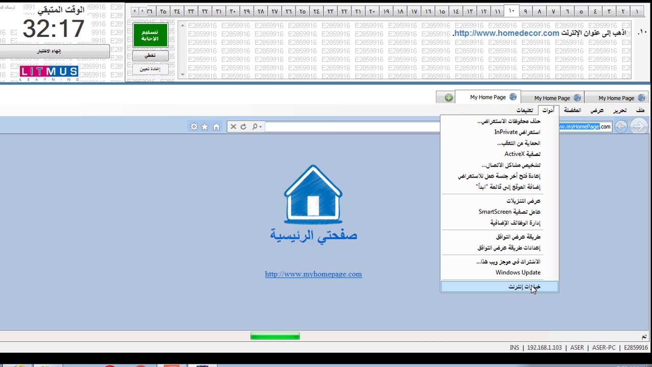Click the LITMUS Learning logo
Image resolution: width=652 pixels, height=367 pixels.
[x=49, y=73]
